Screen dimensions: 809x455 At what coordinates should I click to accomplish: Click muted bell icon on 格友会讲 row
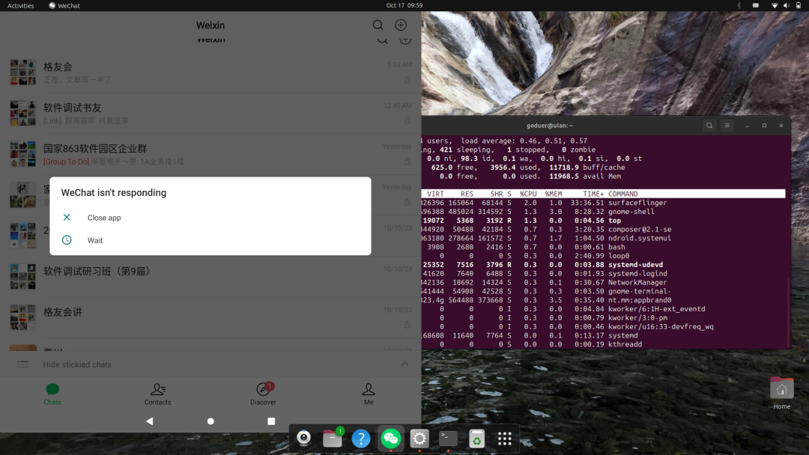[x=407, y=325]
